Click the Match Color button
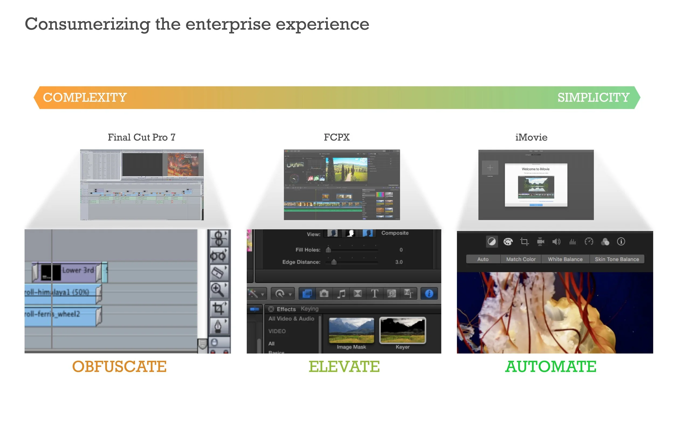This screenshot has width=674, height=438. (521, 259)
